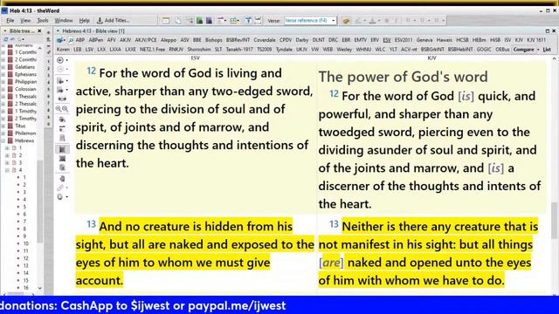Select the Darby translation tab
Viewport: 559px width, 314px height.
[x=302, y=40]
